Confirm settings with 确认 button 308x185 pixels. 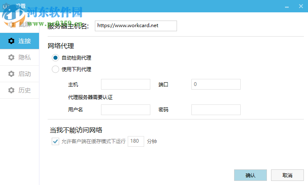tap(251, 175)
